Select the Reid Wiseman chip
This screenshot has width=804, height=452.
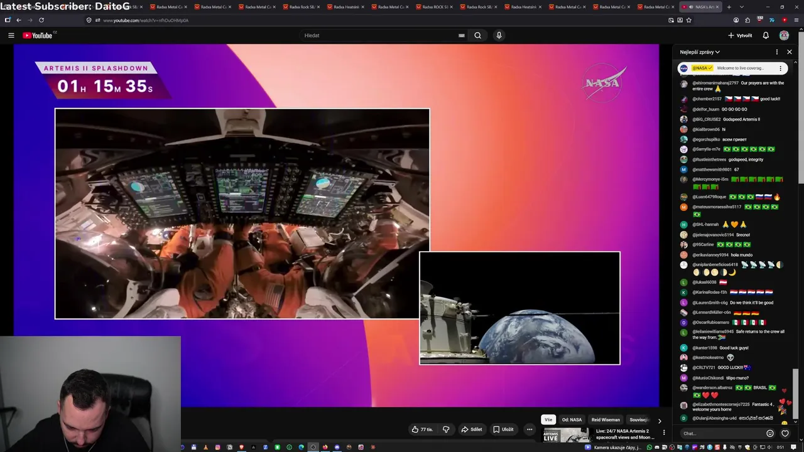606,420
